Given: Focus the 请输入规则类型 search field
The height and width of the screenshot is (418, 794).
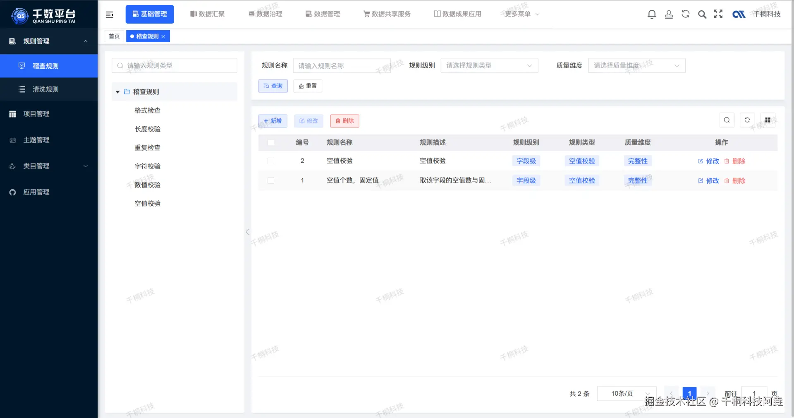Looking at the screenshot, I should click(175, 65).
